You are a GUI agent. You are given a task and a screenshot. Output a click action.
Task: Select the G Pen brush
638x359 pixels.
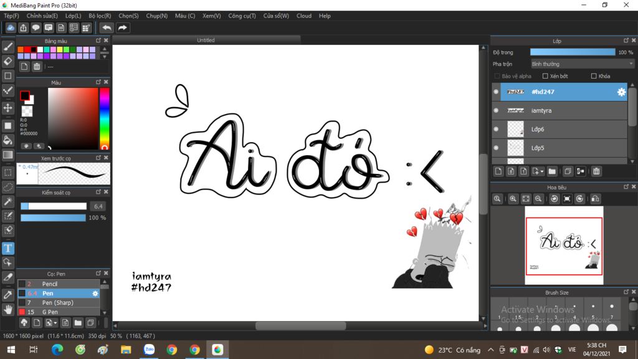click(59, 312)
